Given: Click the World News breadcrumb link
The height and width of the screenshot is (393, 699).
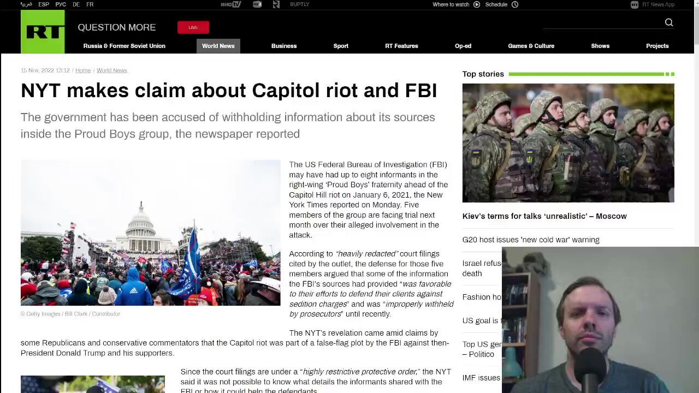Looking at the screenshot, I should tap(112, 70).
